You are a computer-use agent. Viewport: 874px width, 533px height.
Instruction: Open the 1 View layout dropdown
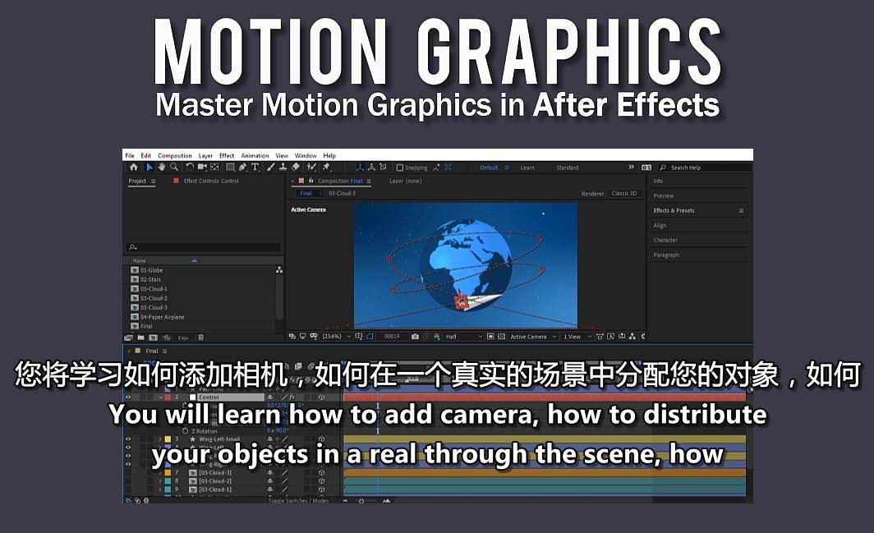pyautogui.click(x=577, y=336)
